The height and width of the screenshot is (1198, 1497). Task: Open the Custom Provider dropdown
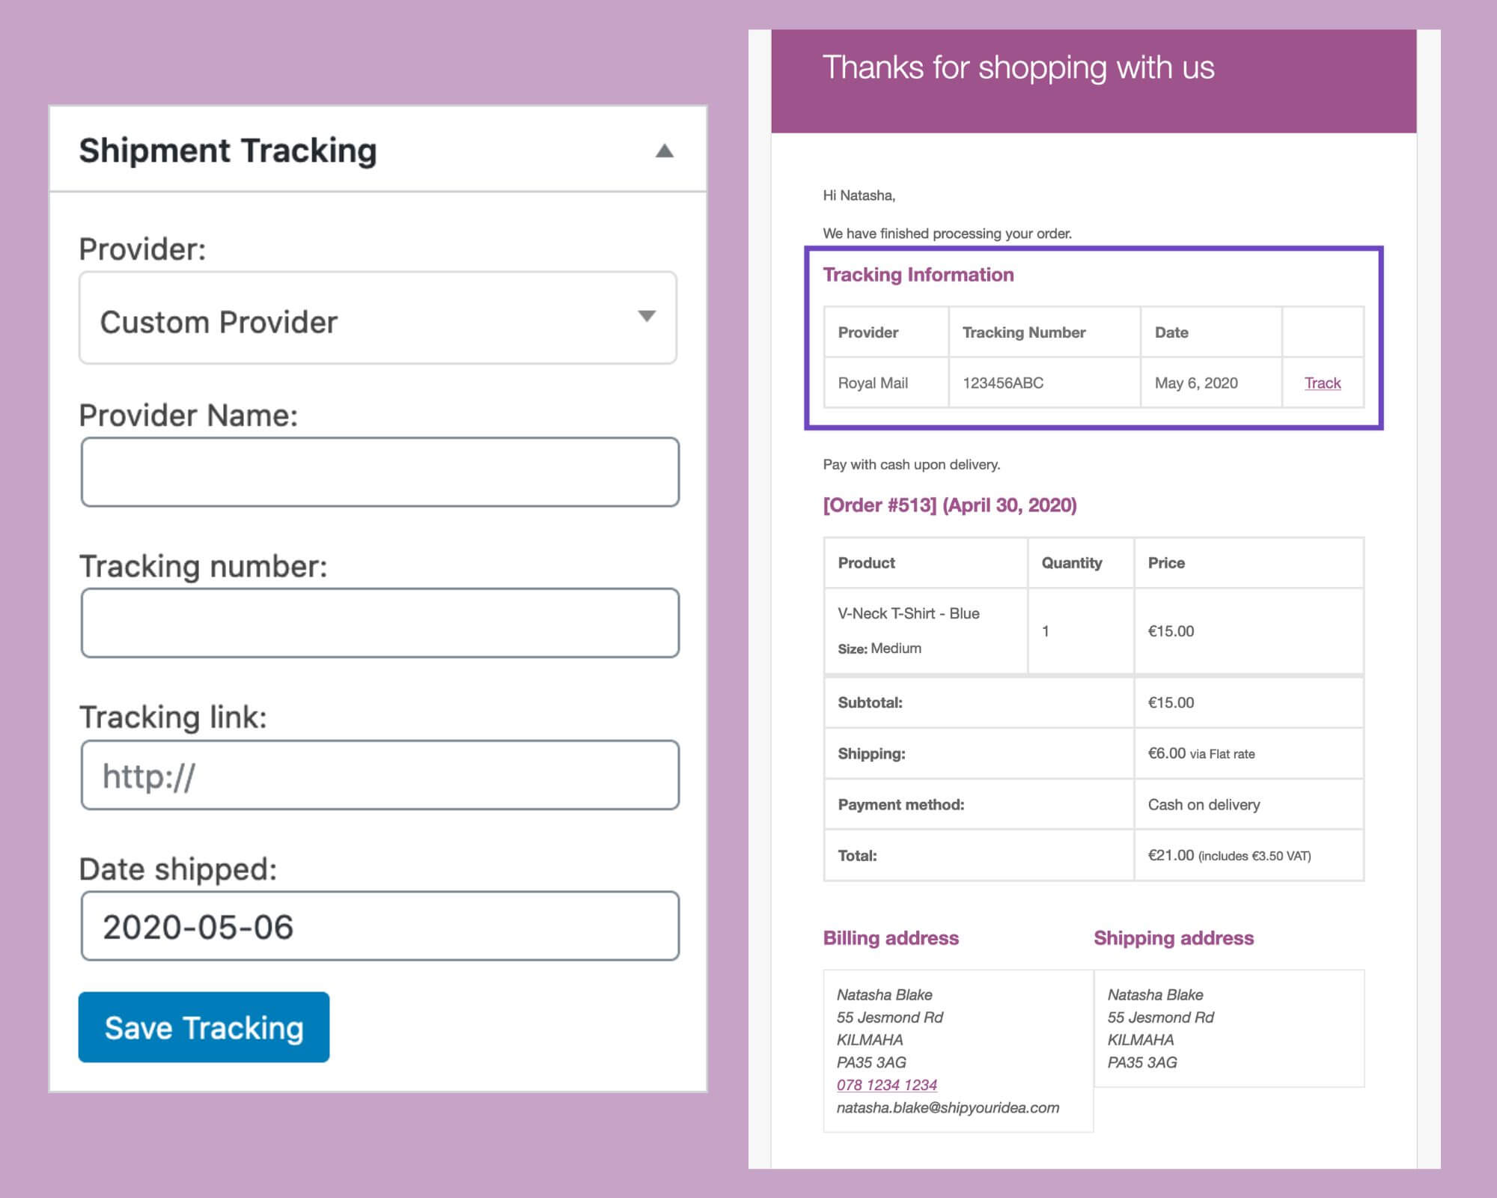[x=378, y=319]
